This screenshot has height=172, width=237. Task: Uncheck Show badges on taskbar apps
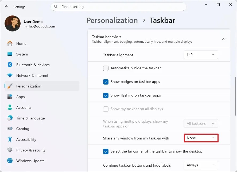[106, 82]
